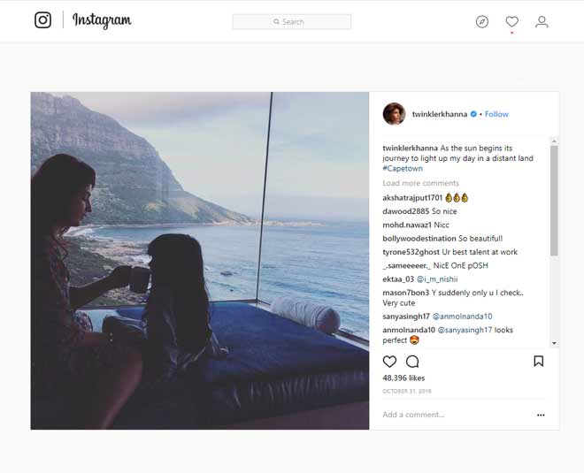
Task: Click the Add a comment field
Action: (x=442, y=415)
